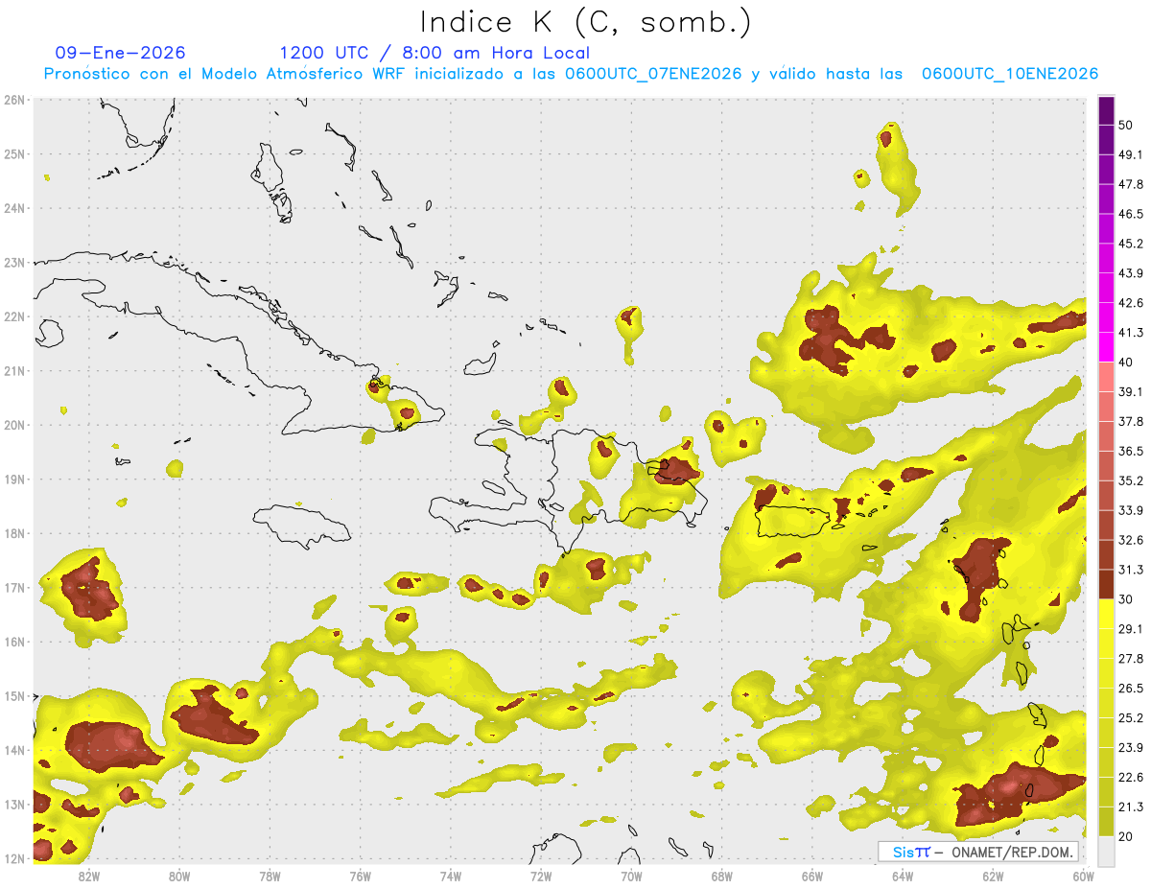Screen dimensions: 1151x889
Task: Click the "0600UTC_10ENE2026" valid-until time text
Action: [x=1010, y=74]
